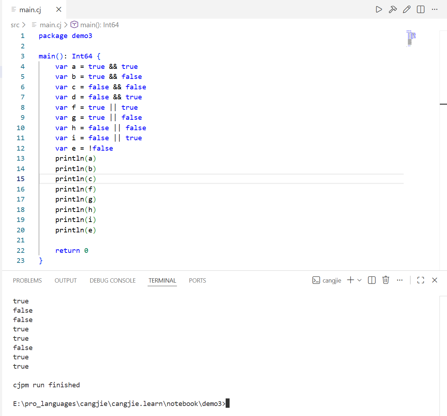
Task: Click line number 3 in the gutter
Action: click(23, 56)
